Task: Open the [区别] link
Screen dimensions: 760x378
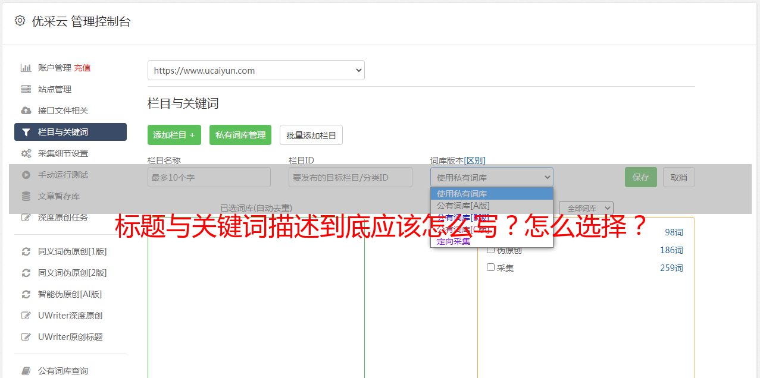Action: point(475,160)
